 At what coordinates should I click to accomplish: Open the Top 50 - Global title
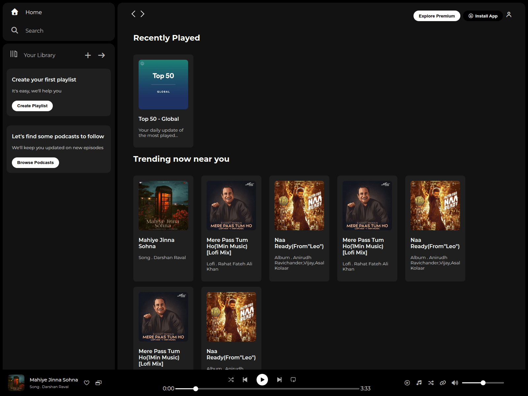[159, 119]
